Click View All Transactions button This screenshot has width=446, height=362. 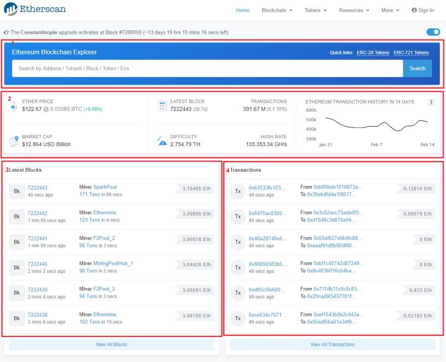click(x=332, y=344)
